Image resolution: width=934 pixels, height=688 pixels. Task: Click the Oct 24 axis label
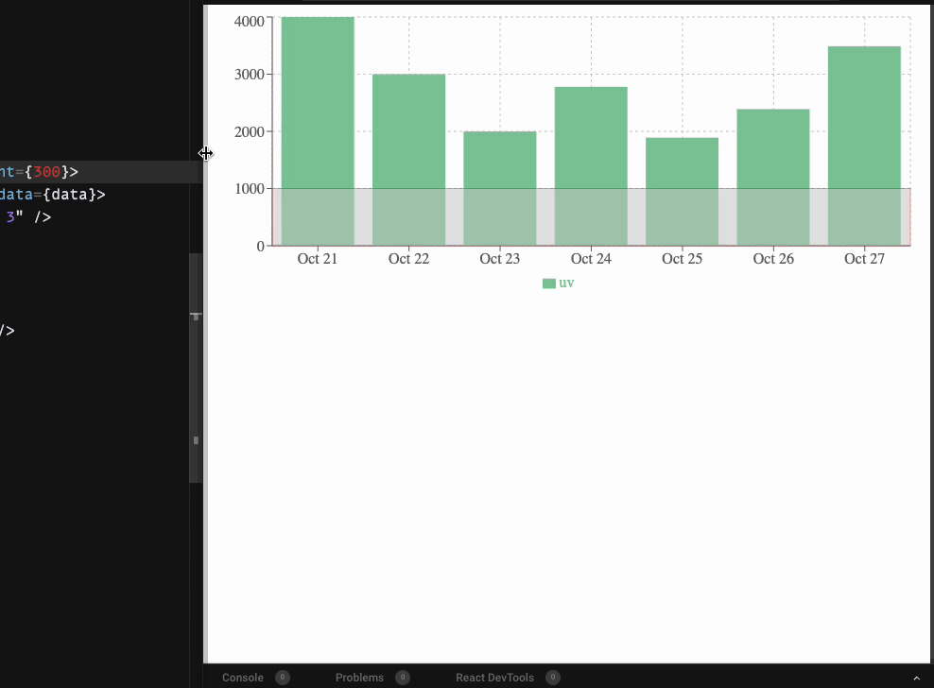click(591, 258)
